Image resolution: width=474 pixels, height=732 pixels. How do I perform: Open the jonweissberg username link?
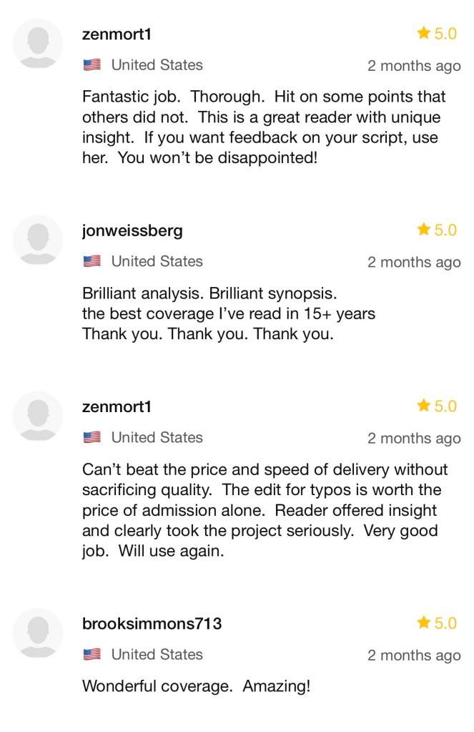coord(132,230)
